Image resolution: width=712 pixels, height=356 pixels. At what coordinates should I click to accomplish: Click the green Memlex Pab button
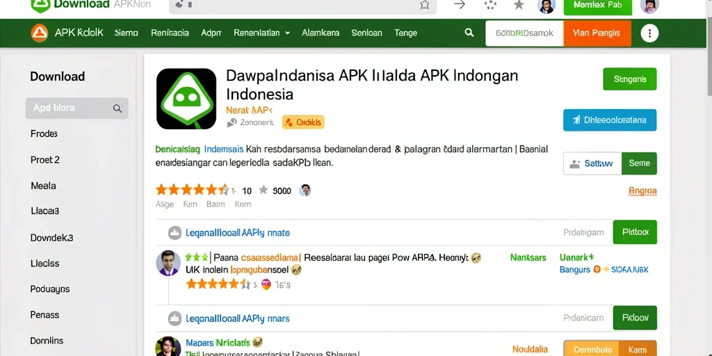(597, 6)
